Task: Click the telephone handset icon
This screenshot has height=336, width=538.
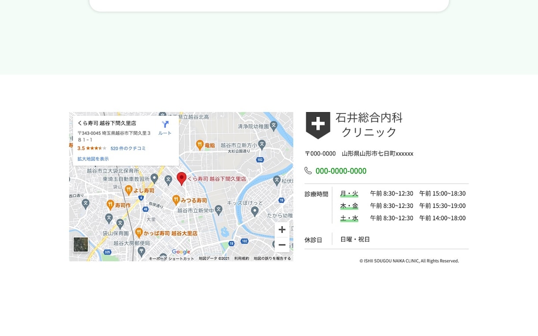Action: tap(308, 170)
